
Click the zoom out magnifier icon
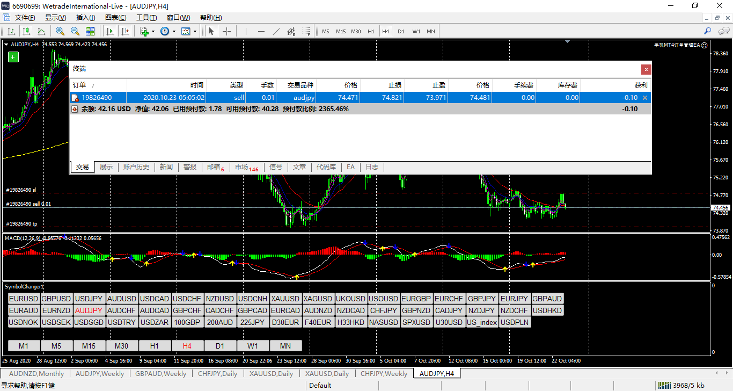pyautogui.click(x=75, y=31)
